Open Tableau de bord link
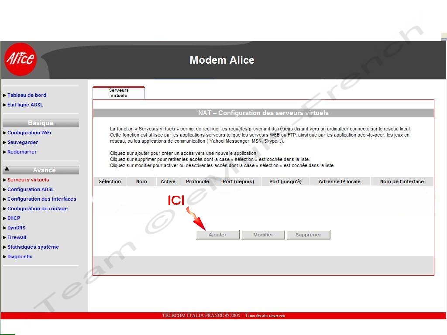Viewport: 447px width, 335px height. 27,95
